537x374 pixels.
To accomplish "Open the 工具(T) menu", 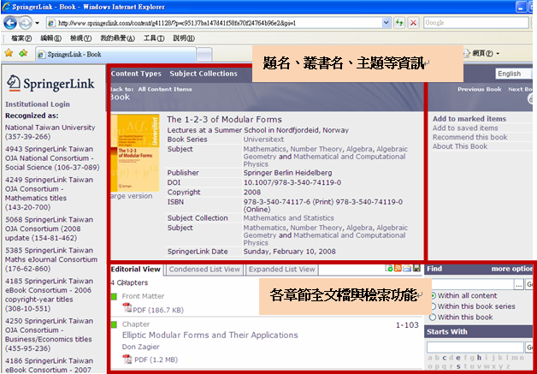I will [154, 39].
